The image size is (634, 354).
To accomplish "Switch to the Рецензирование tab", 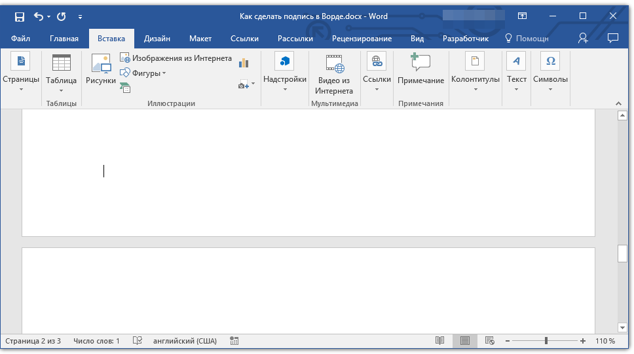I will (x=362, y=39).
